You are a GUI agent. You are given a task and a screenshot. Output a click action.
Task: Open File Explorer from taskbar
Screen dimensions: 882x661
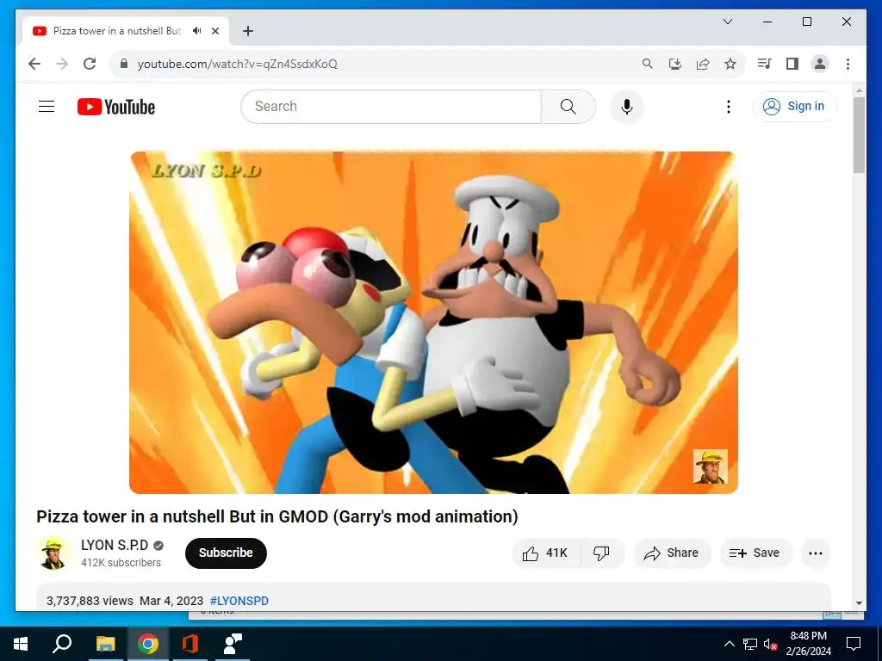click(x=105, y=644)
